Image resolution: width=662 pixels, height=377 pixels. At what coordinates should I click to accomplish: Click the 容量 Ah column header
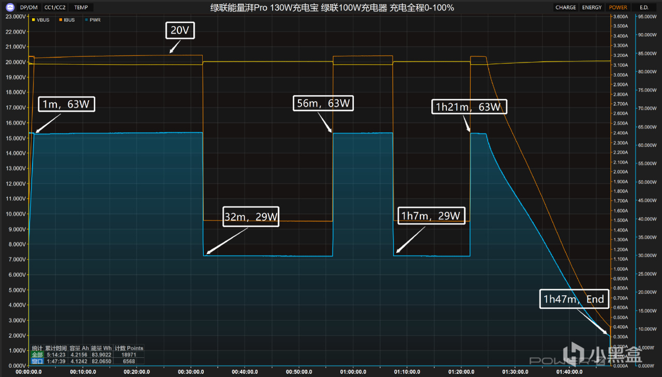[79, 348]
